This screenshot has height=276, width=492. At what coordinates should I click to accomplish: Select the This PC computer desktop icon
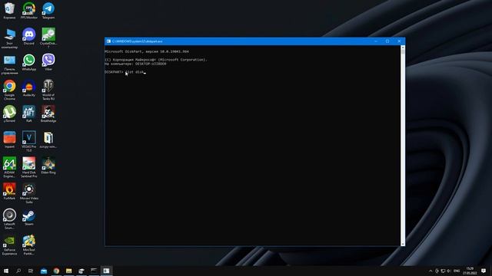coord(9,38)
